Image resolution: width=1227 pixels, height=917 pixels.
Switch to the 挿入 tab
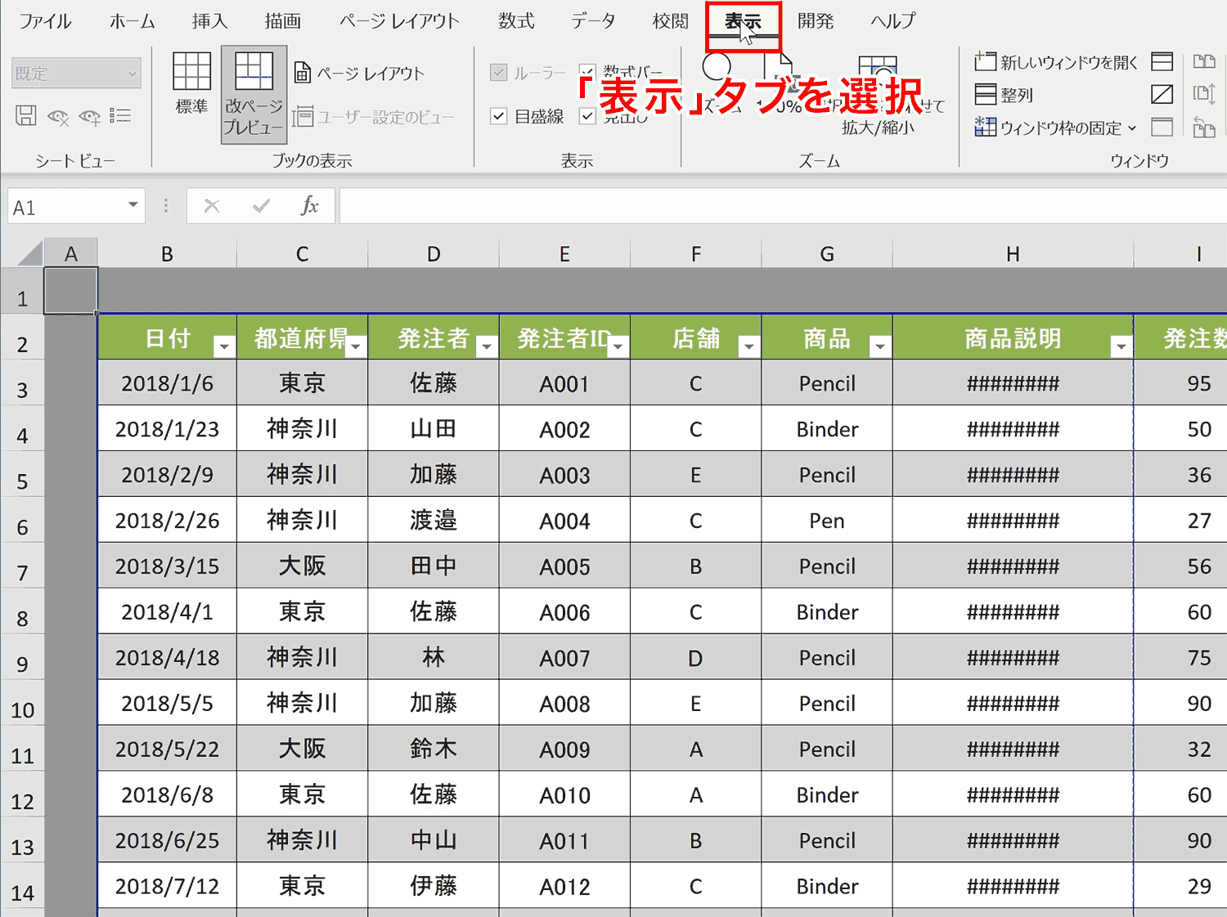[x=209, y=21]
